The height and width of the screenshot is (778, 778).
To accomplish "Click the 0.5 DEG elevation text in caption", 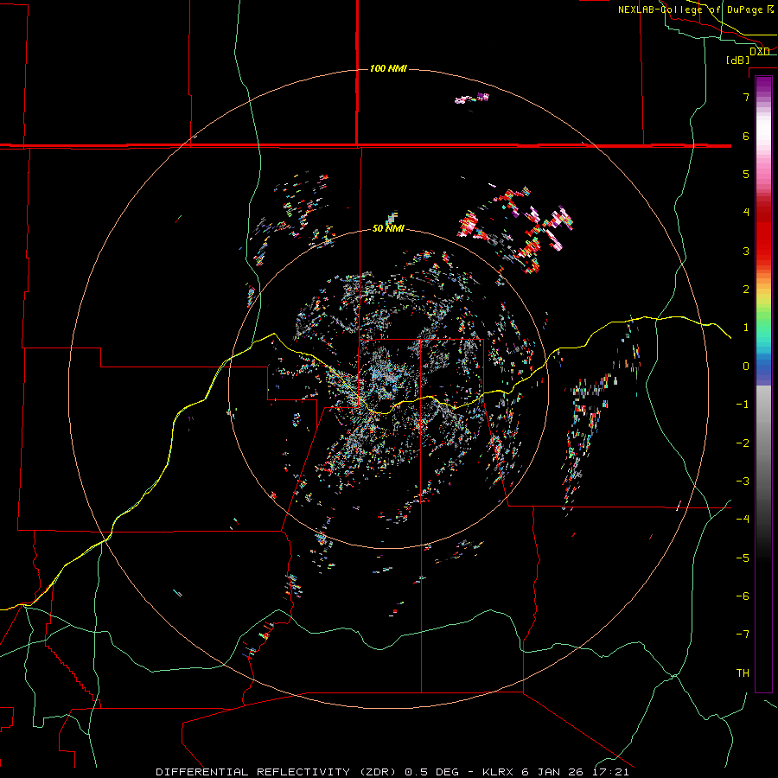I will coord(433,772).
